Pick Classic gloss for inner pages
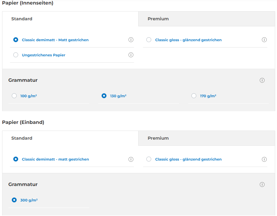 pyautogui.click(x=149, y=40)
